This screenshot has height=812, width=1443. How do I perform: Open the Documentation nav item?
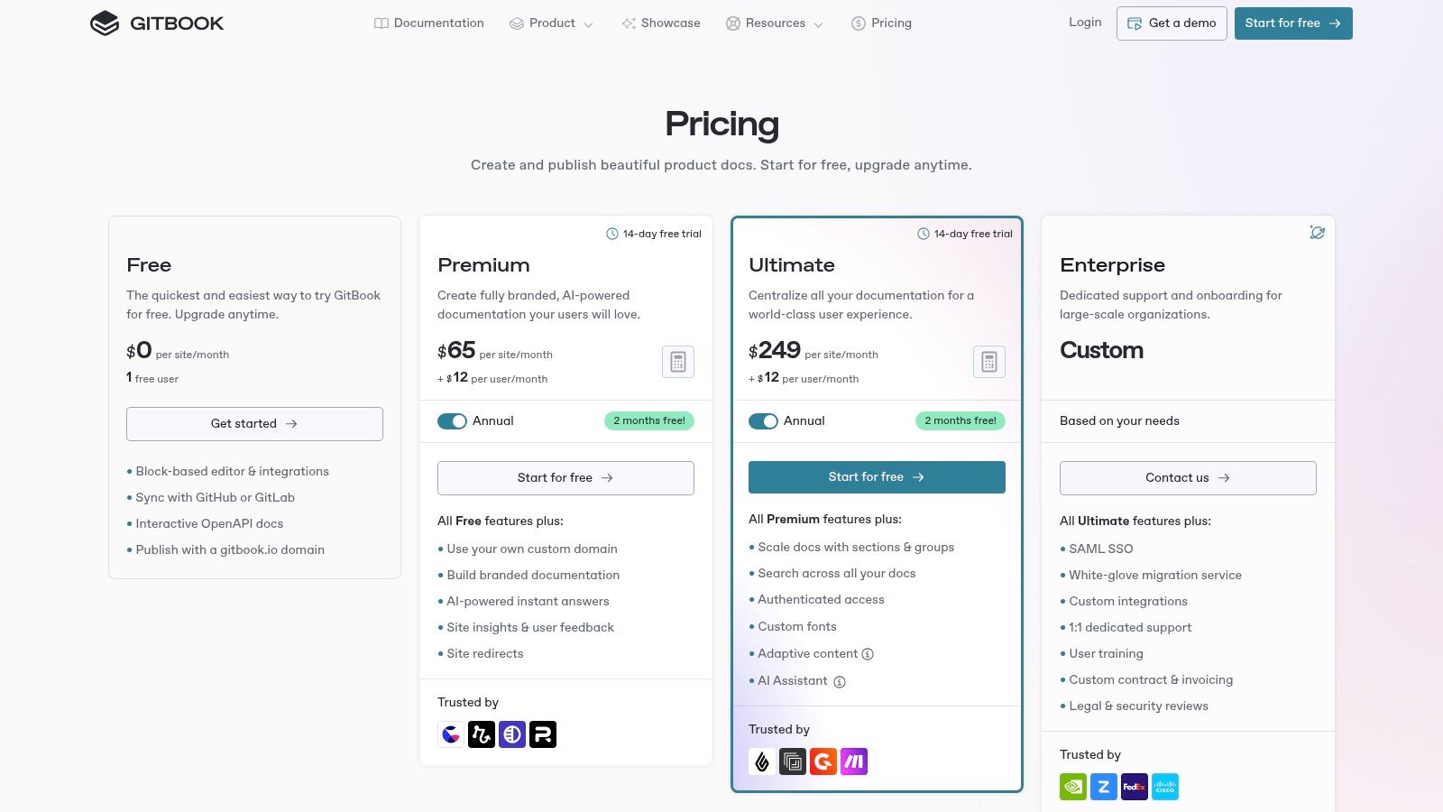[429, 23]
